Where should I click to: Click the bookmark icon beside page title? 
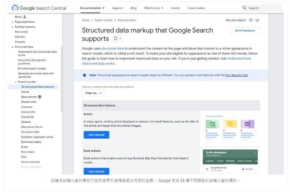pyautogui.click(x=116, y=38)
